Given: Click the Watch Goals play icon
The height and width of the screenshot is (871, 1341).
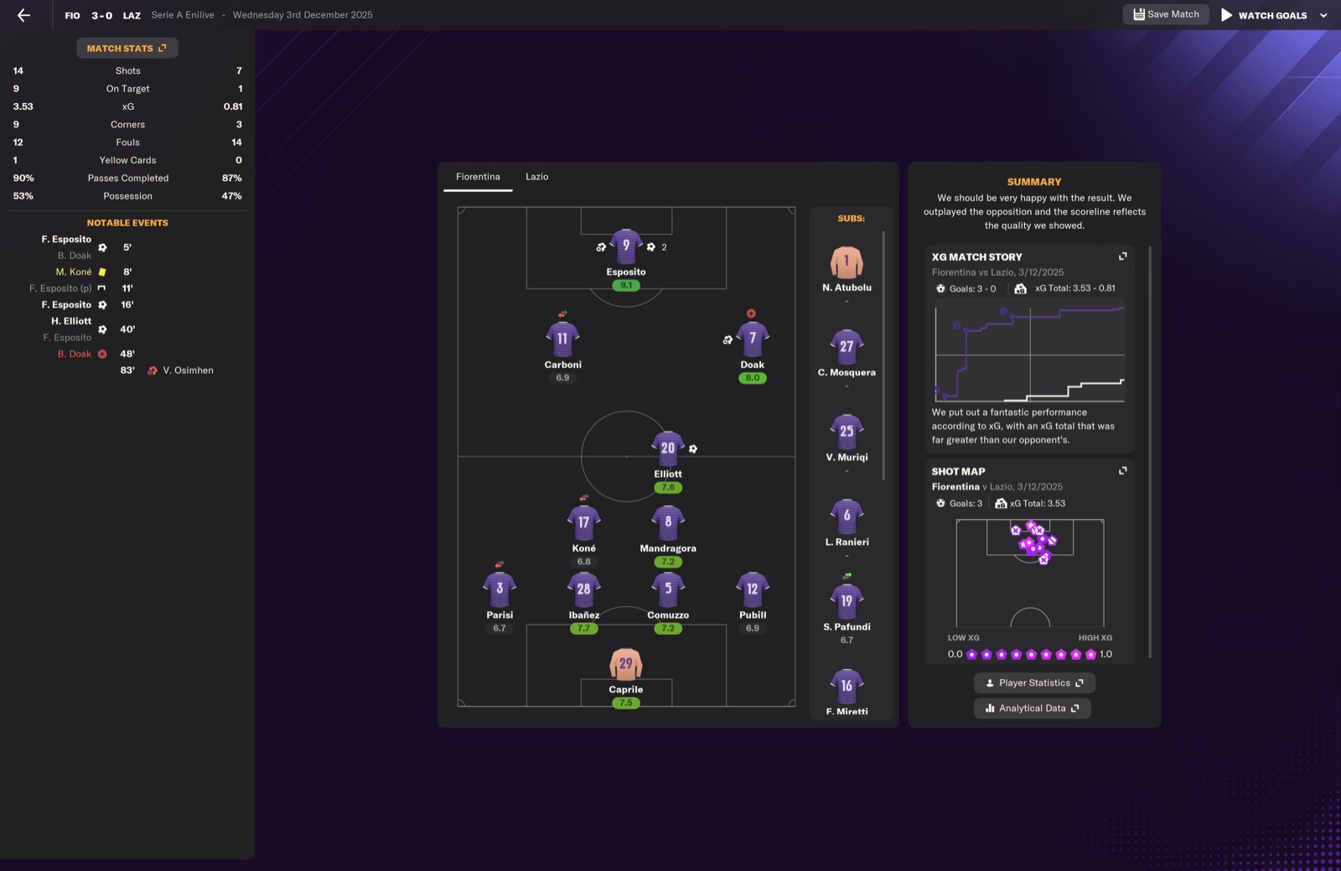Looking at the screenshot, I should pyautogui.click(x=1226, y=15).
